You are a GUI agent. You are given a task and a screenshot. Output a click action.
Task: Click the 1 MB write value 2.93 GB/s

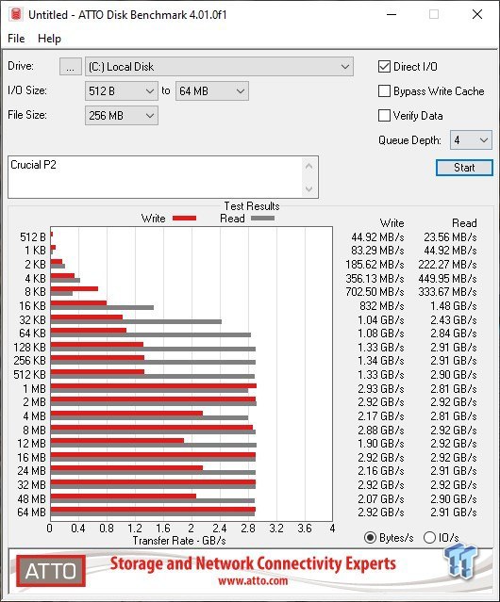pyautogui.click(x=381, y=389)
